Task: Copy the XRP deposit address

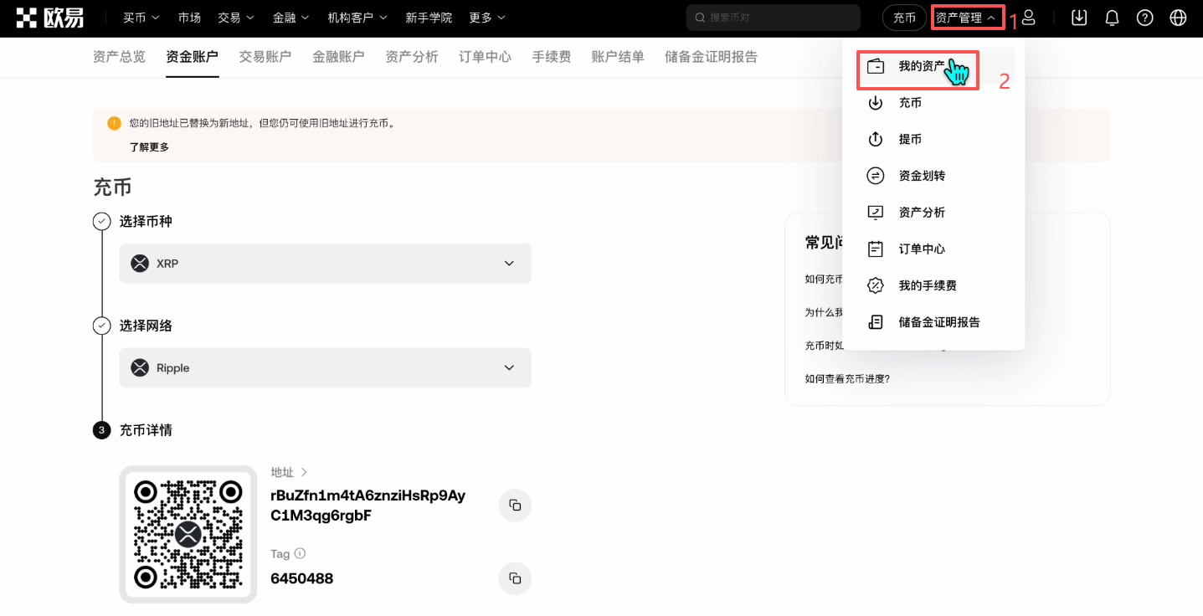Action: [514, 505]
